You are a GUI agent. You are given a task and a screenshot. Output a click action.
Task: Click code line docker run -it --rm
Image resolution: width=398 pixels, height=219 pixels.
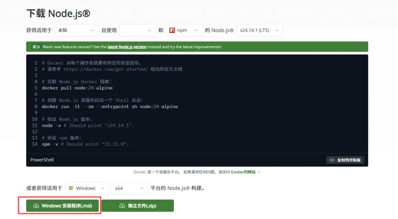pos(110,107)
